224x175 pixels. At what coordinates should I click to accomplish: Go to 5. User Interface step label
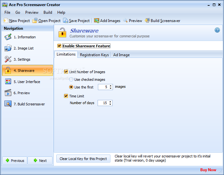click(27, 82)
